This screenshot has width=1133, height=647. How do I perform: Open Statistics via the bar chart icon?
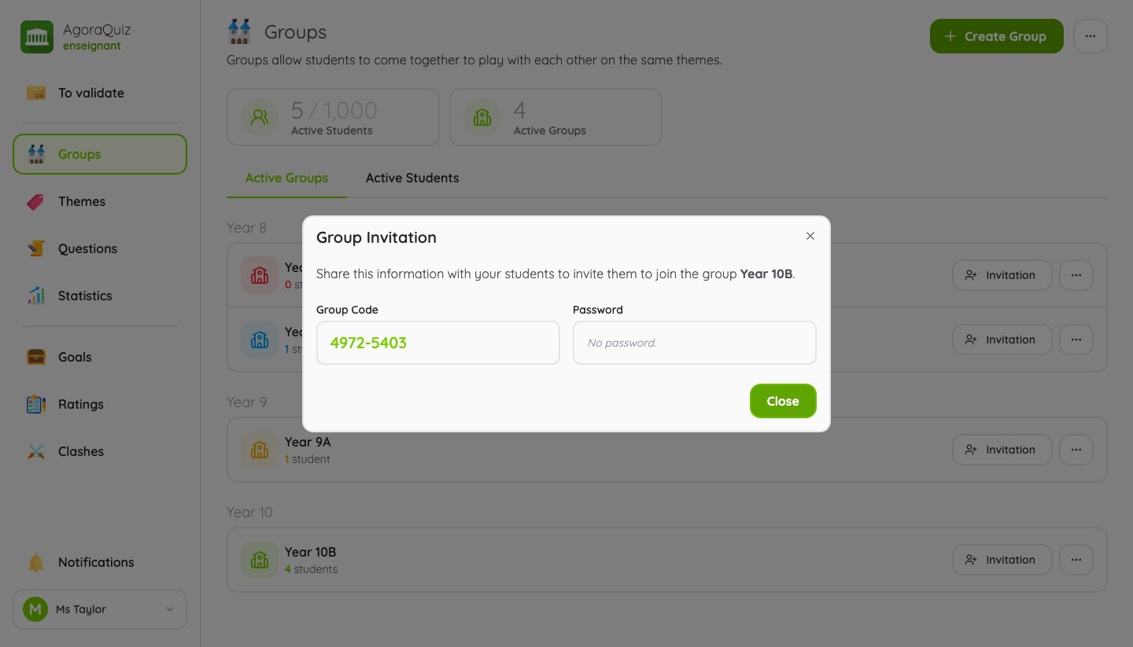(x=36, y=296)
